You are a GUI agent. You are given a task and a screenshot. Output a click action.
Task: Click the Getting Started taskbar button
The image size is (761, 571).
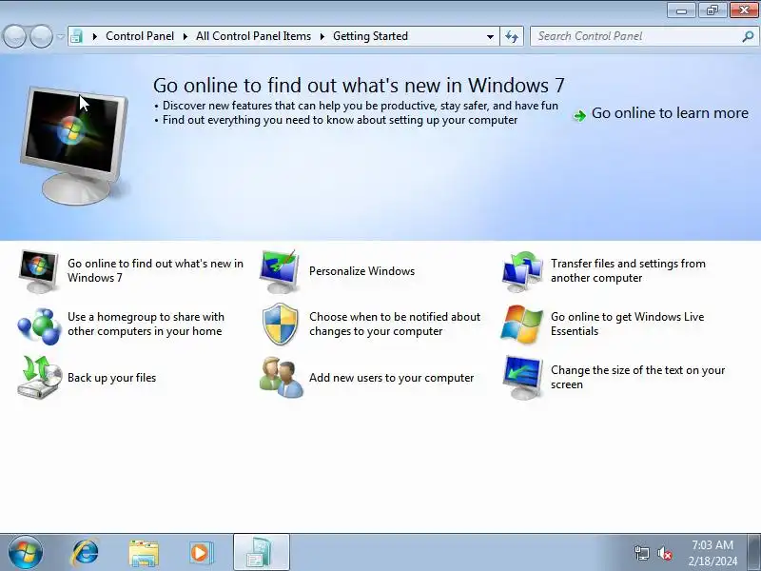coord(261,553)
